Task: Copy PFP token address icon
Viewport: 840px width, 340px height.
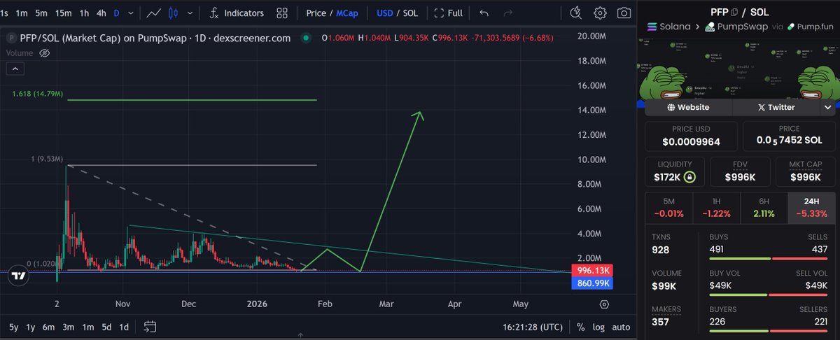Action: pyautogui.click(x=734, y=11)
